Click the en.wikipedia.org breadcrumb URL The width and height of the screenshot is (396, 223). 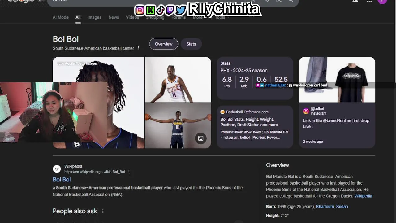click(x=94, y=172)
